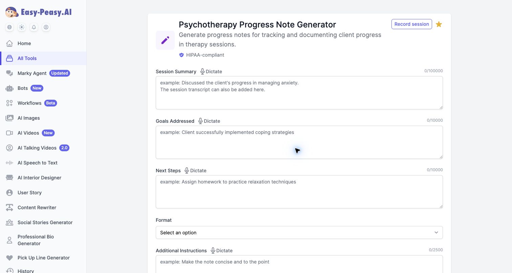Click the User Story person icon
The height and width of the screenshot is (273, 512).
[9, 193]
